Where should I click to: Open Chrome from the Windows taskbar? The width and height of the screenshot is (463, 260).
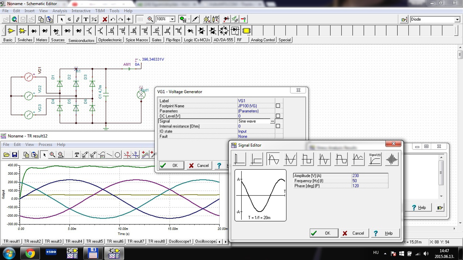point(30,253)
